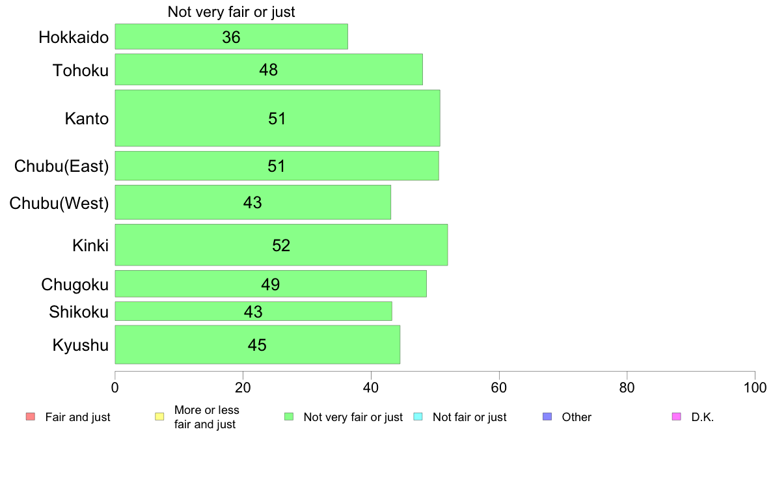Select the Shikoku bar
The width and height of the screenshot is (773, 479).
click(x=253, y=311)
